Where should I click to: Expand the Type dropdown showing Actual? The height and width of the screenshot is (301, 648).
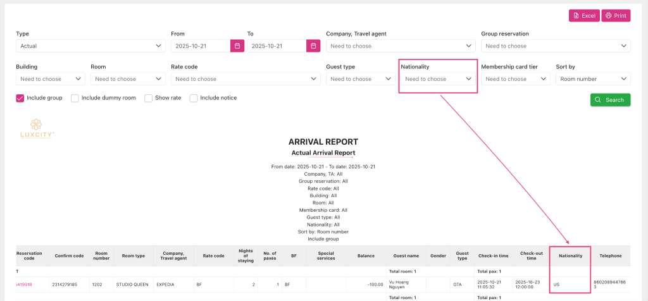point(90,46)
